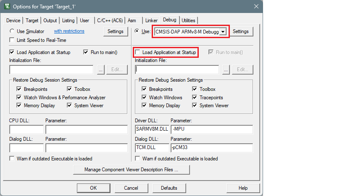Click the simulator Initialization File field
The height and width of the screenshot is (196, 358).
click(x=51, y=70)
